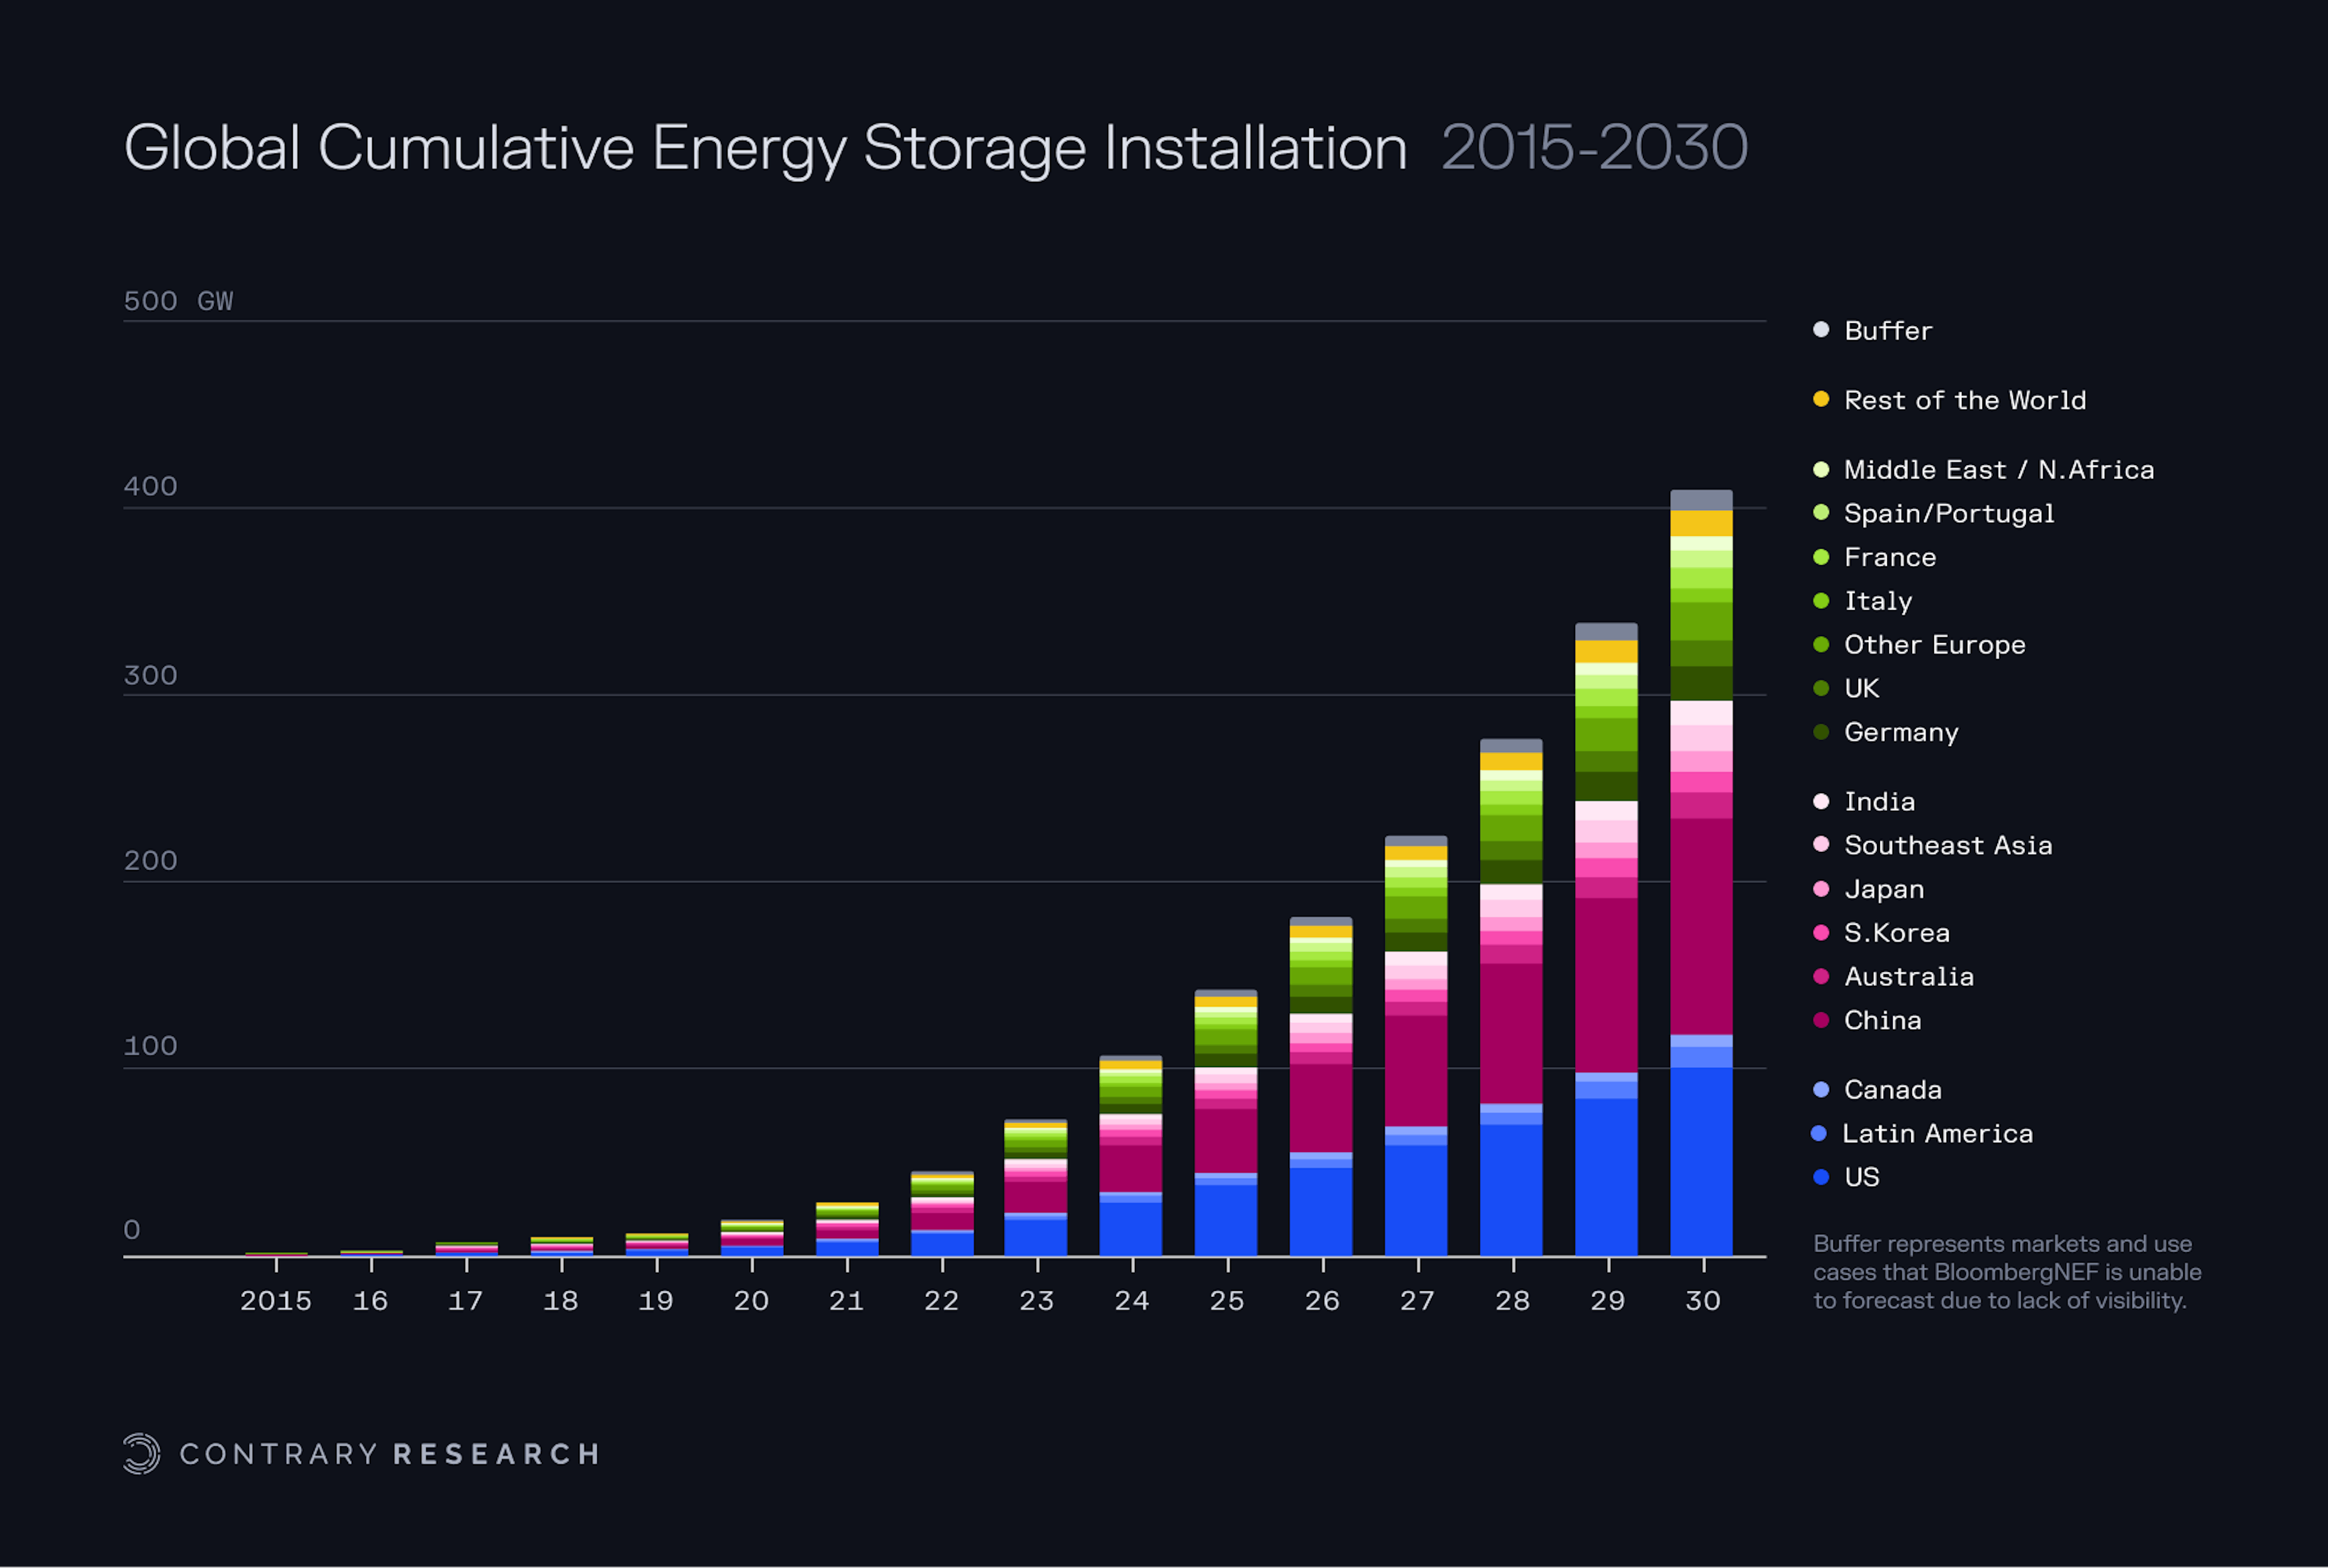Click the 2015-2030 subtitle text
This screenshot has height=1568, width=2328.
1594,148
